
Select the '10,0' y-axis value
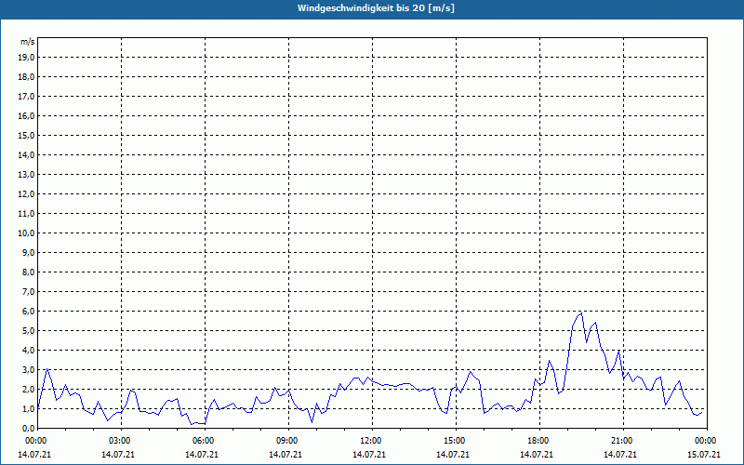click(26, 233)
